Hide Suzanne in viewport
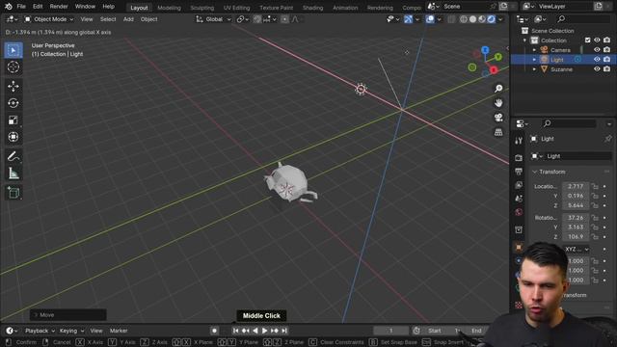617x347 pixels. pyautogui.click(x=597, y=68)
